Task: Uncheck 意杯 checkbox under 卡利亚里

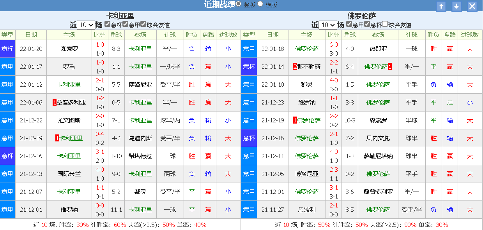Action: 108,24
